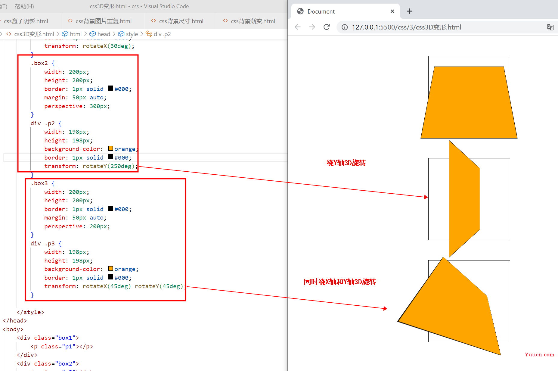The height and width of the screenshot is (371, 558).
Task: Click the browser address bar URL
Action: coord(406,27)
